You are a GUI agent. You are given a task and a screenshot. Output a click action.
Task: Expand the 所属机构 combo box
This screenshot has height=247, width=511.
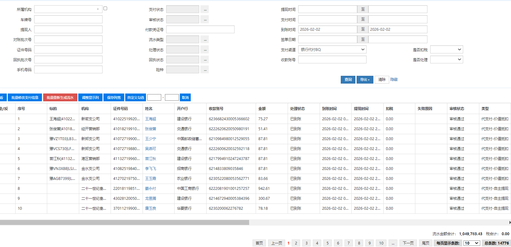pos(98,9)
